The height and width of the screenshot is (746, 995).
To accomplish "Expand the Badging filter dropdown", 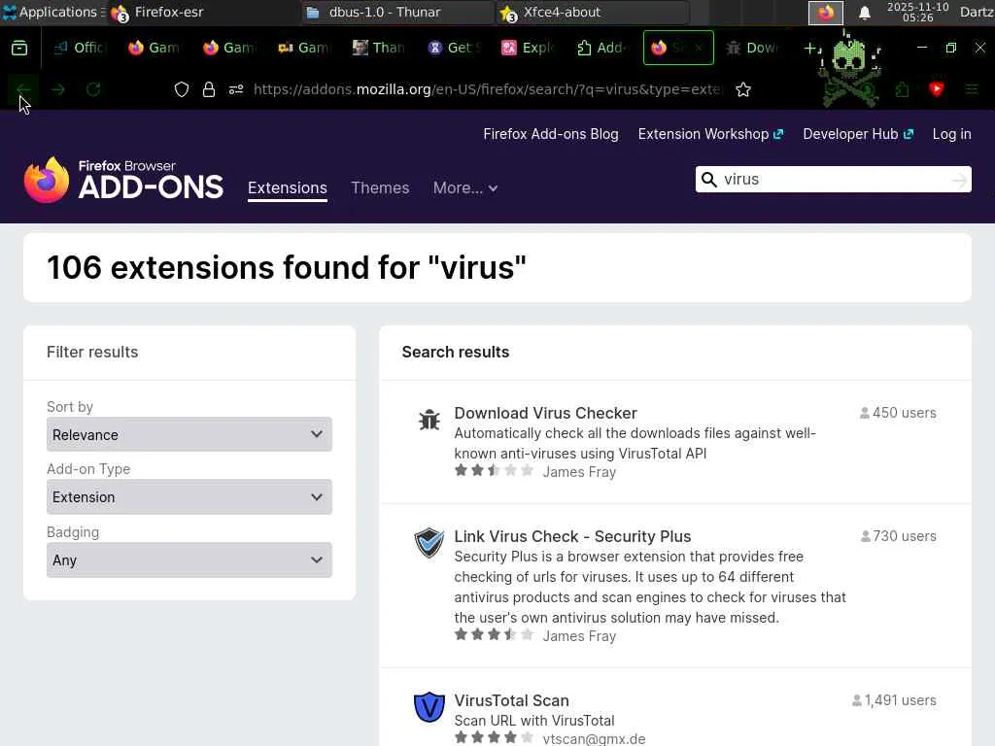I will pyautogui.click(x=189, y=559).
